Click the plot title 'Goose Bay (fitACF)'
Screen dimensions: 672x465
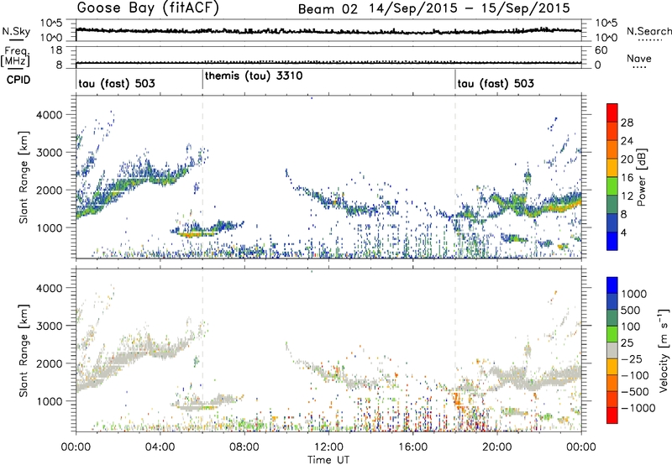tap(148, 8)
